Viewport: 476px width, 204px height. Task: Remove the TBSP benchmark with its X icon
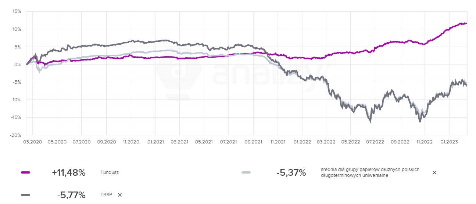pyautogui.click(x=119, y=195)
